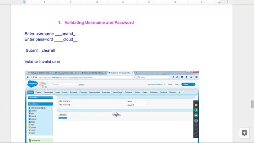Click the plus All Tabs icon in Salesforce

179,92
